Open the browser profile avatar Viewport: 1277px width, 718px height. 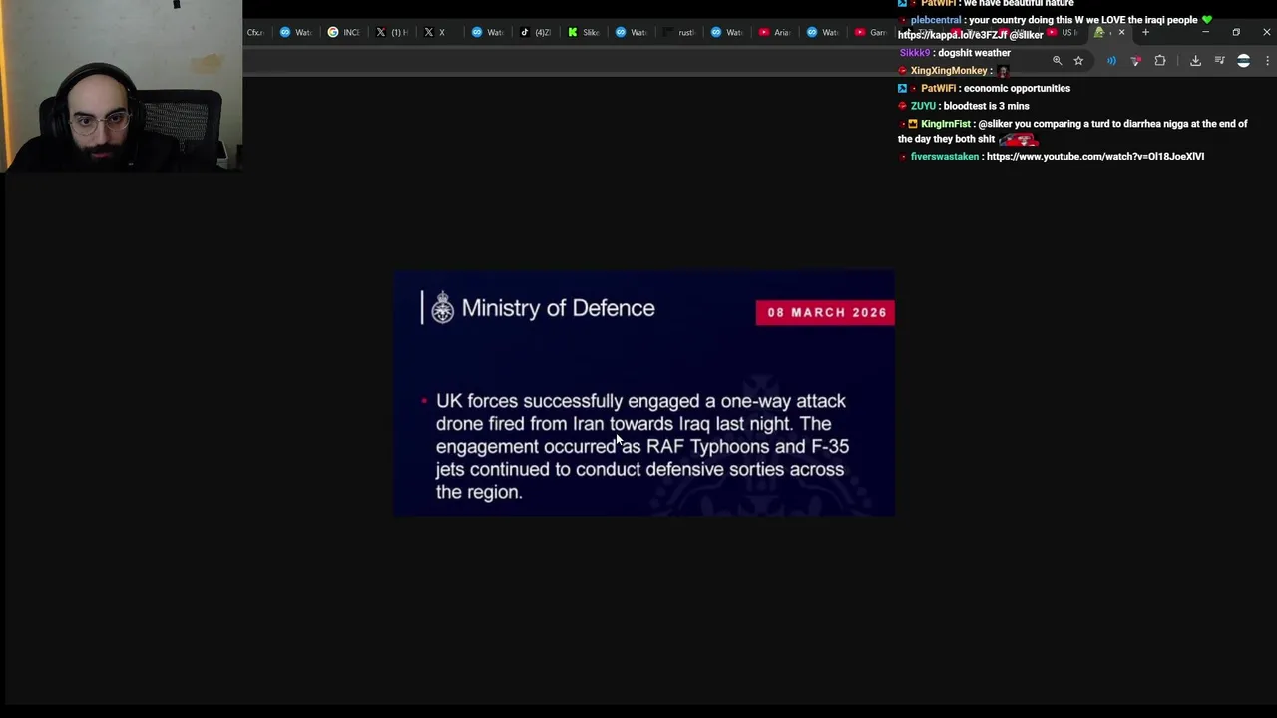(x=1243, y=61)
